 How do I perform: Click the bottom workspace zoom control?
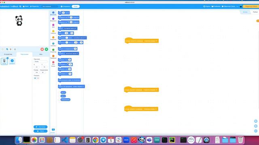pos(256,131)
